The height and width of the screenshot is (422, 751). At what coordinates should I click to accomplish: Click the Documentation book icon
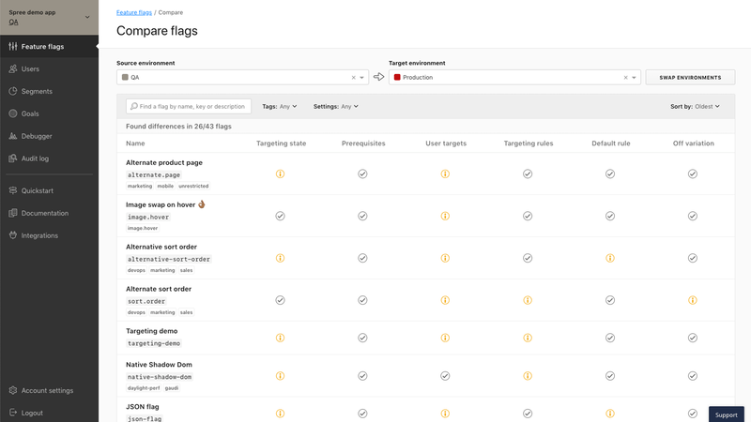click(x=13, y=213)
